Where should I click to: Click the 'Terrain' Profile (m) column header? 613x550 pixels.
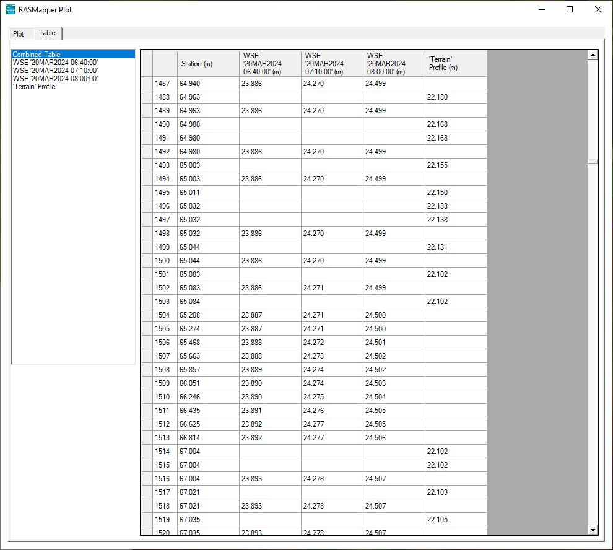(456, 63)
